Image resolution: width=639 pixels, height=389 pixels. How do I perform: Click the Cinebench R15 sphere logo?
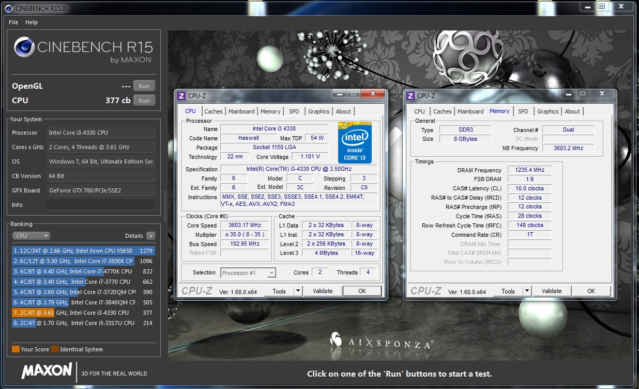(x=24, y=47)
